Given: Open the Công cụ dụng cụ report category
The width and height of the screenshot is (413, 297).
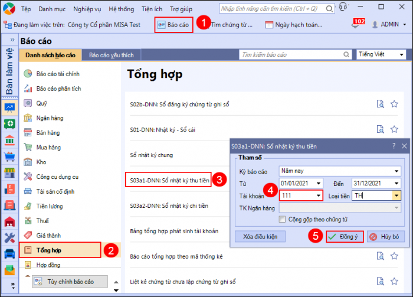Looking at the screenshot, I should coord(57,176).
